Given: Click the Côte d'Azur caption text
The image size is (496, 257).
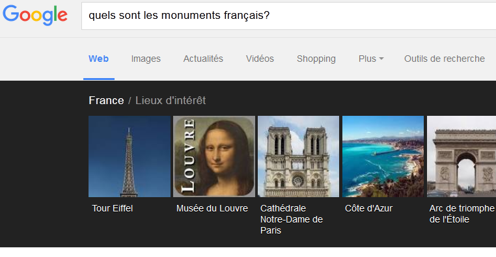Looking at the screenshot, I should [x=368, y=208].
